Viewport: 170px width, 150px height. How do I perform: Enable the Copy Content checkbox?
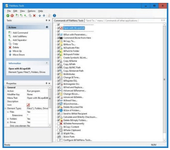(x=58, y=127)
